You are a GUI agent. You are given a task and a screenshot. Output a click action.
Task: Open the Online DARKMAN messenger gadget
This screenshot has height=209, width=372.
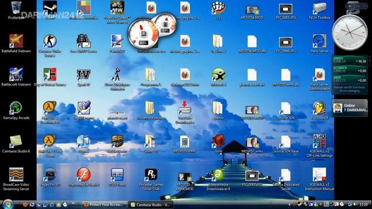(x=349, y=108)
